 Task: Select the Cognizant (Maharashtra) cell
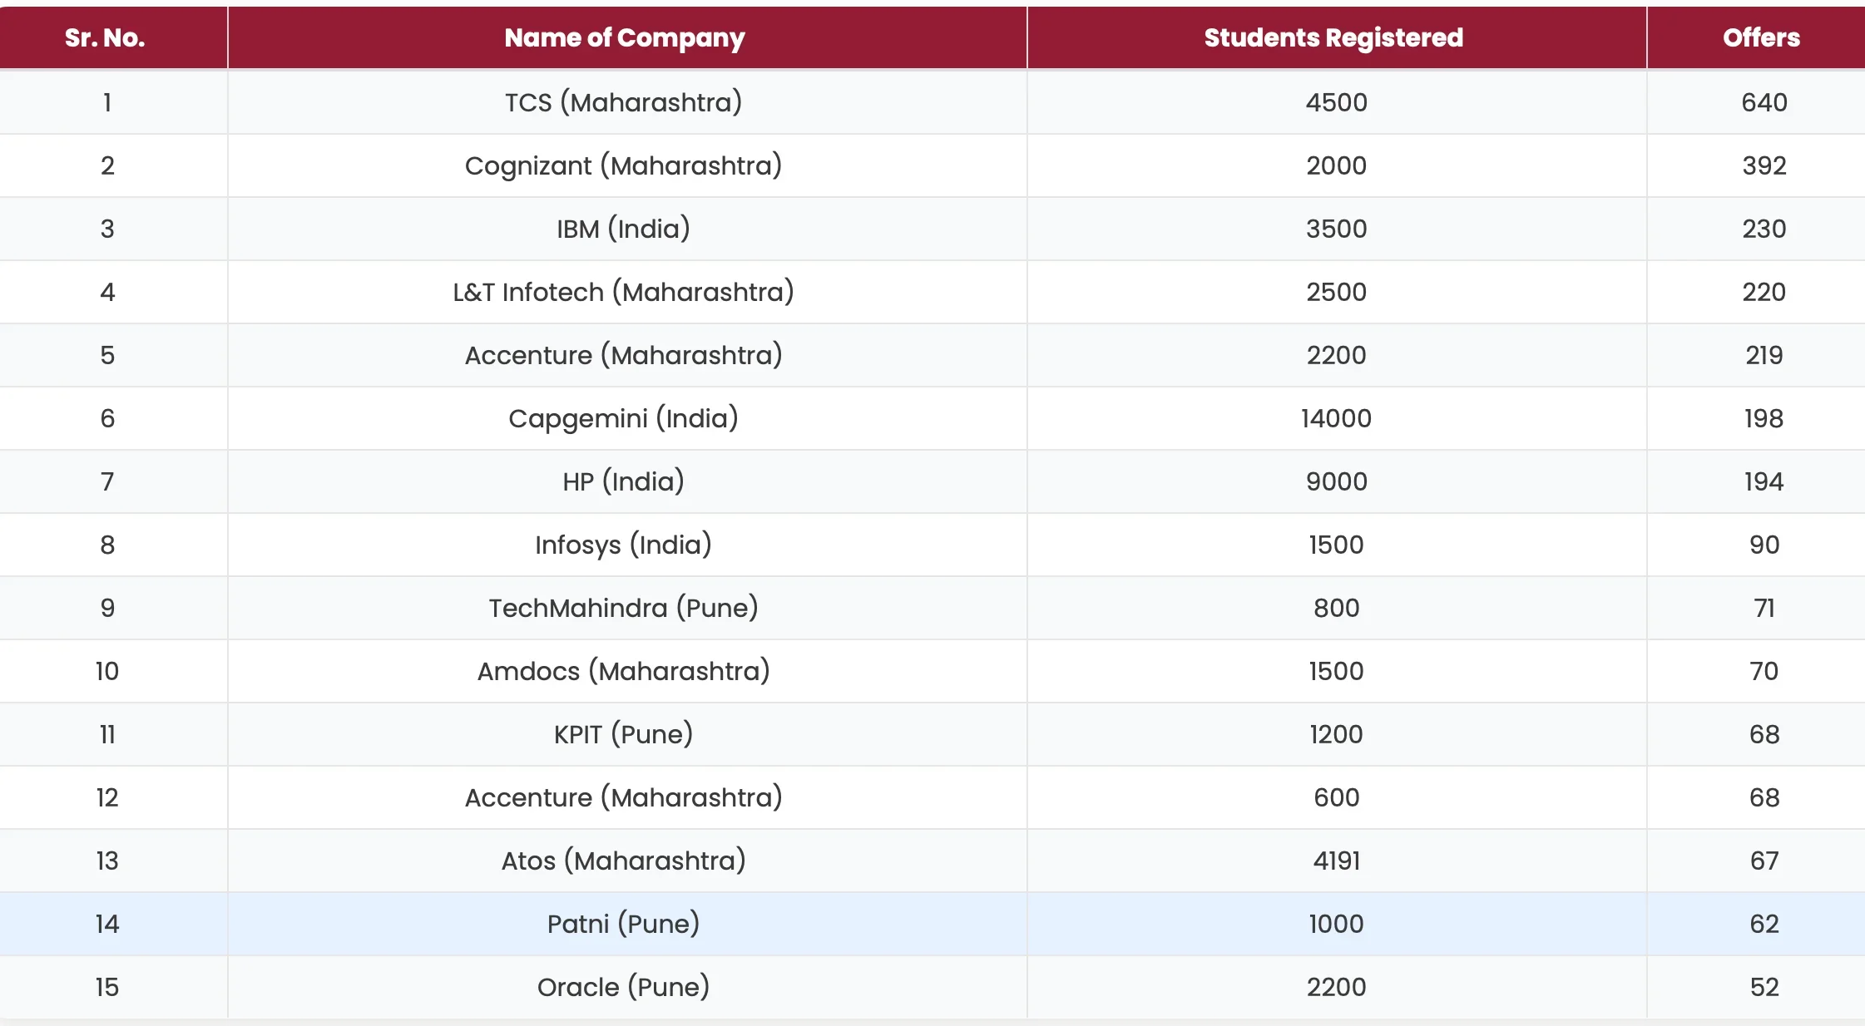(624, 165)
